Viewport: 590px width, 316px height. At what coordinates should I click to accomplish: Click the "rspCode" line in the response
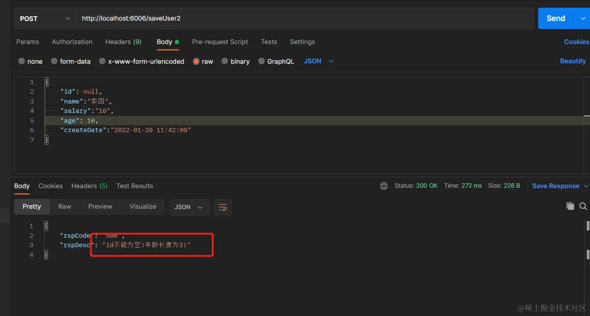pos(92,236)
